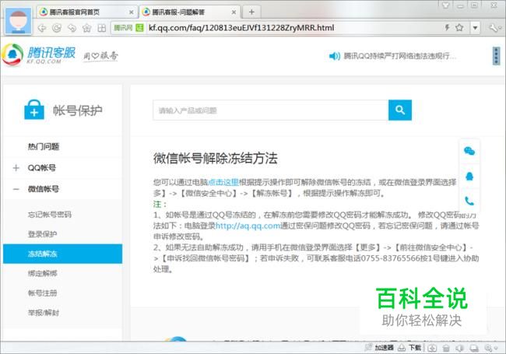The width and height of the screenshot is (506, 354).
Task: Open address bar dropdown arrow
Action: [475, 28]
